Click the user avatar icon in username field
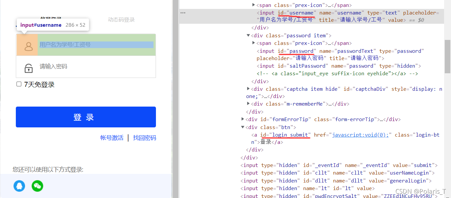Screen dimensions: 451x198 pyautogui.click(x=29, y=46)
